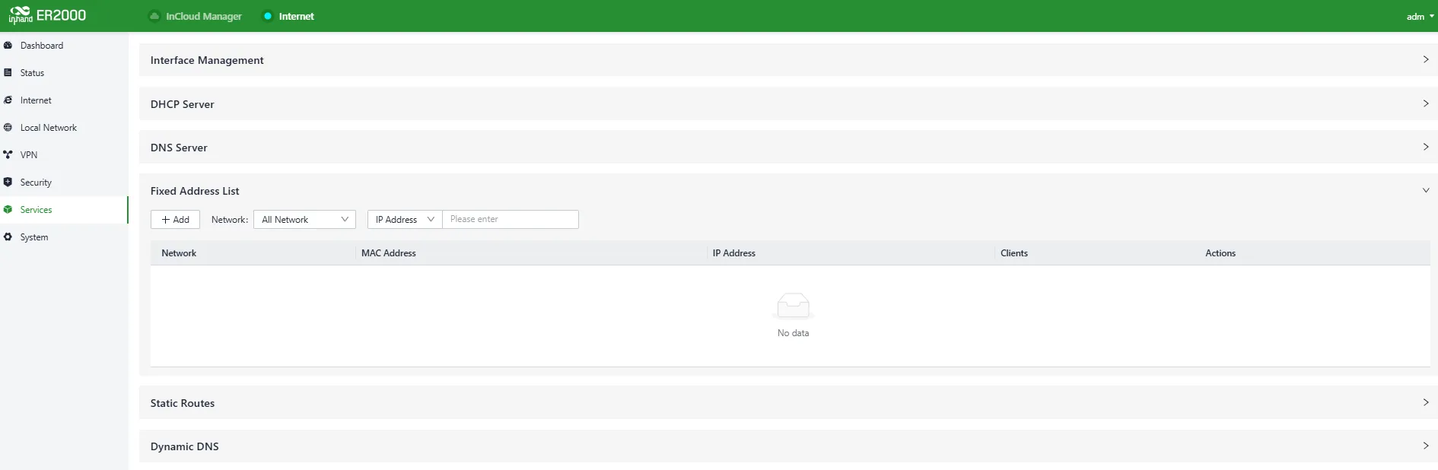This screenshot has height=470, width=1438.
Task: Go to the Internet sidebar menu
Action: 64,100
